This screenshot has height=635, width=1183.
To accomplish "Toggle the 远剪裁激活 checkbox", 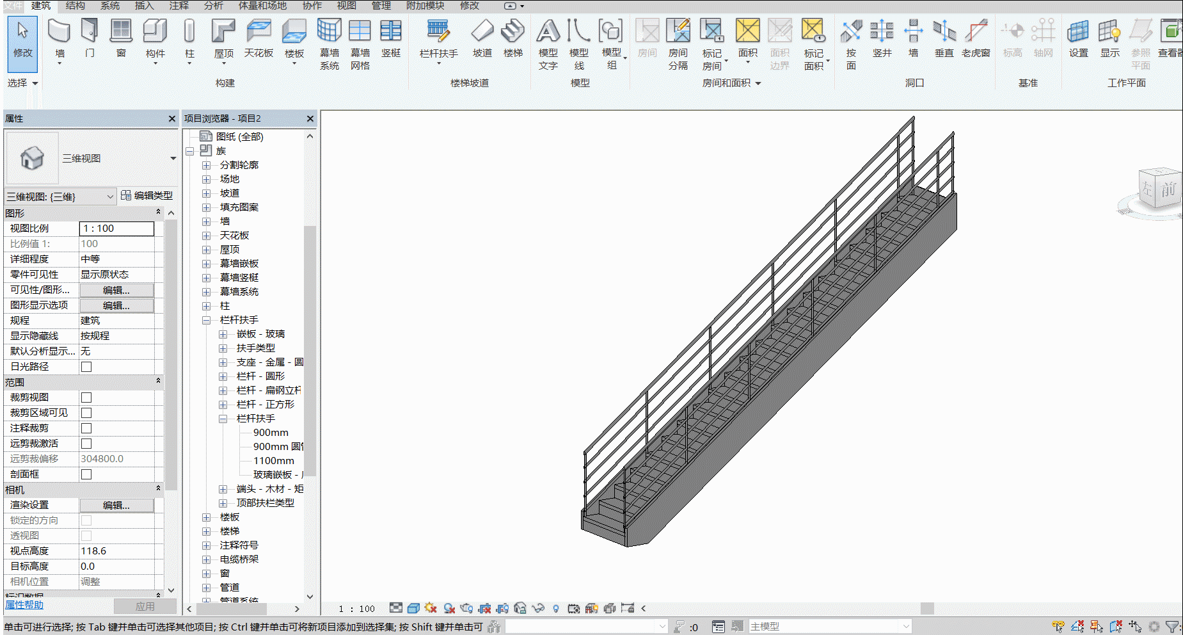I will point(86,444).
